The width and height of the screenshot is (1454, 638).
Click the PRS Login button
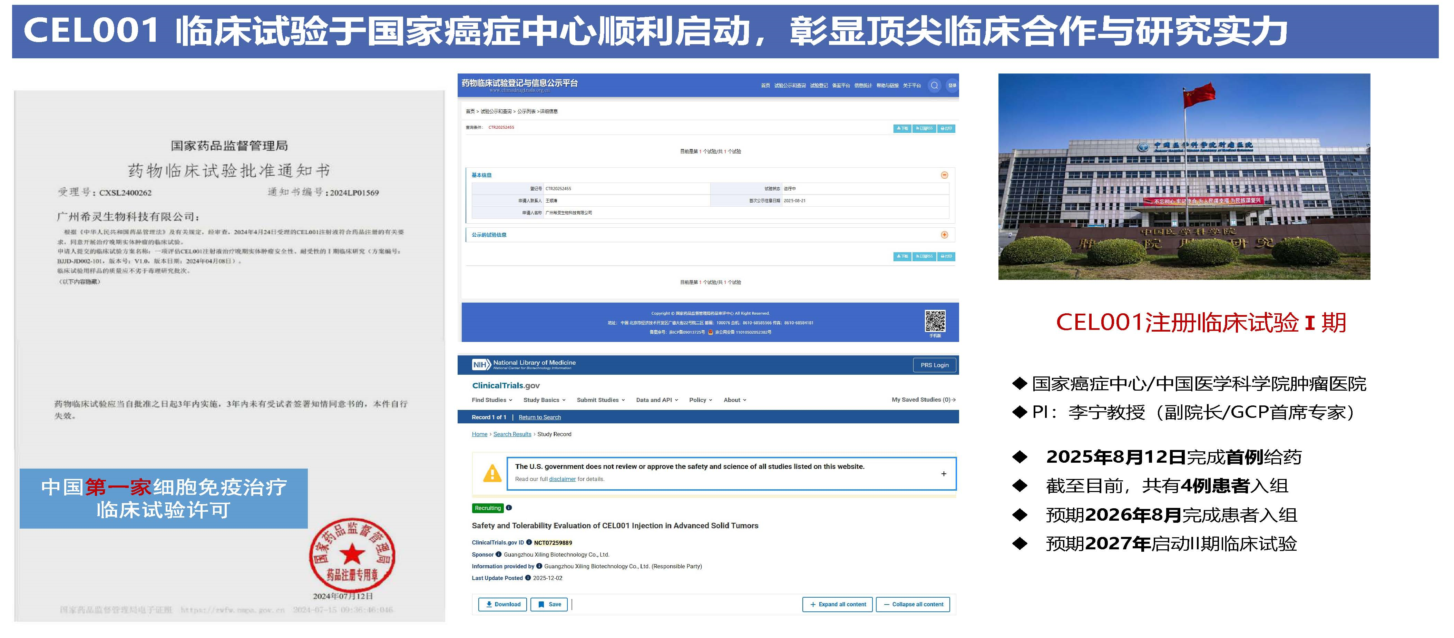(x=934, y=365)
